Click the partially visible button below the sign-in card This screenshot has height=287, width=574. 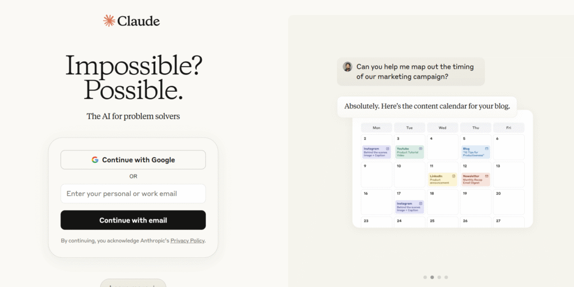(x=133, y=283)
